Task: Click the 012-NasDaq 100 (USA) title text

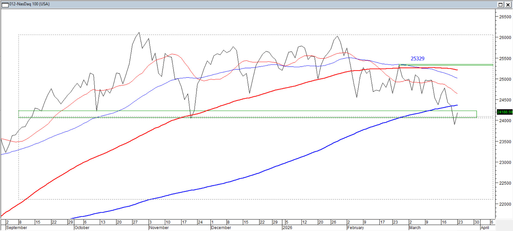Action: pos(29,4)
